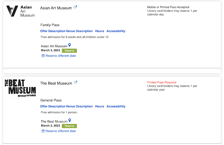
Task: Click the Asian Art Museum map pin
Action: tap(69, 45)
